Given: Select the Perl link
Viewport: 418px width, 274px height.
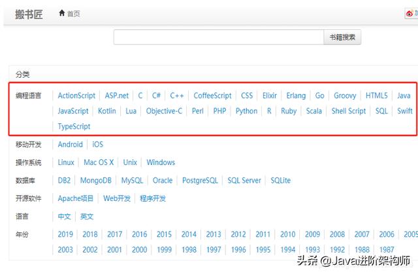Looking at the screenshot, I should tap(197, 111).
